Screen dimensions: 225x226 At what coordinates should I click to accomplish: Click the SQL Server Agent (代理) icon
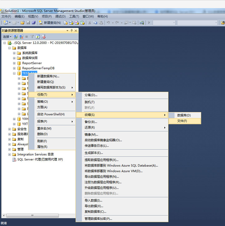[x=14, y=160]
